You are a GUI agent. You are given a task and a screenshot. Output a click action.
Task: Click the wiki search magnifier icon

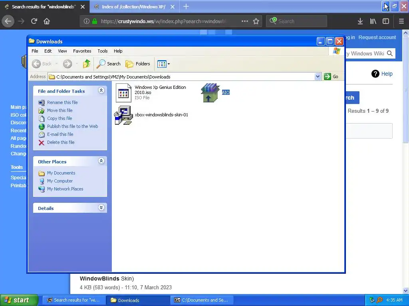pos(390,54)
